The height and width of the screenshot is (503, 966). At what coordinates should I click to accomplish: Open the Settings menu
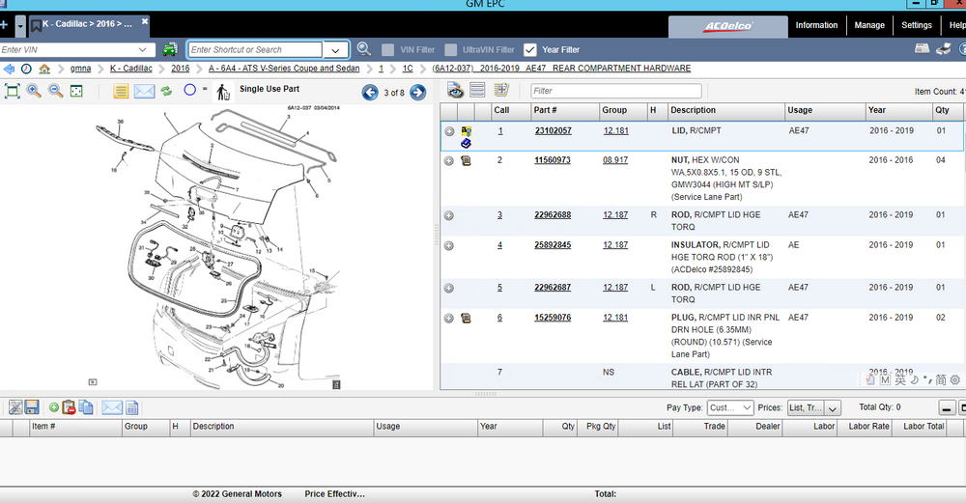[916, 25]
